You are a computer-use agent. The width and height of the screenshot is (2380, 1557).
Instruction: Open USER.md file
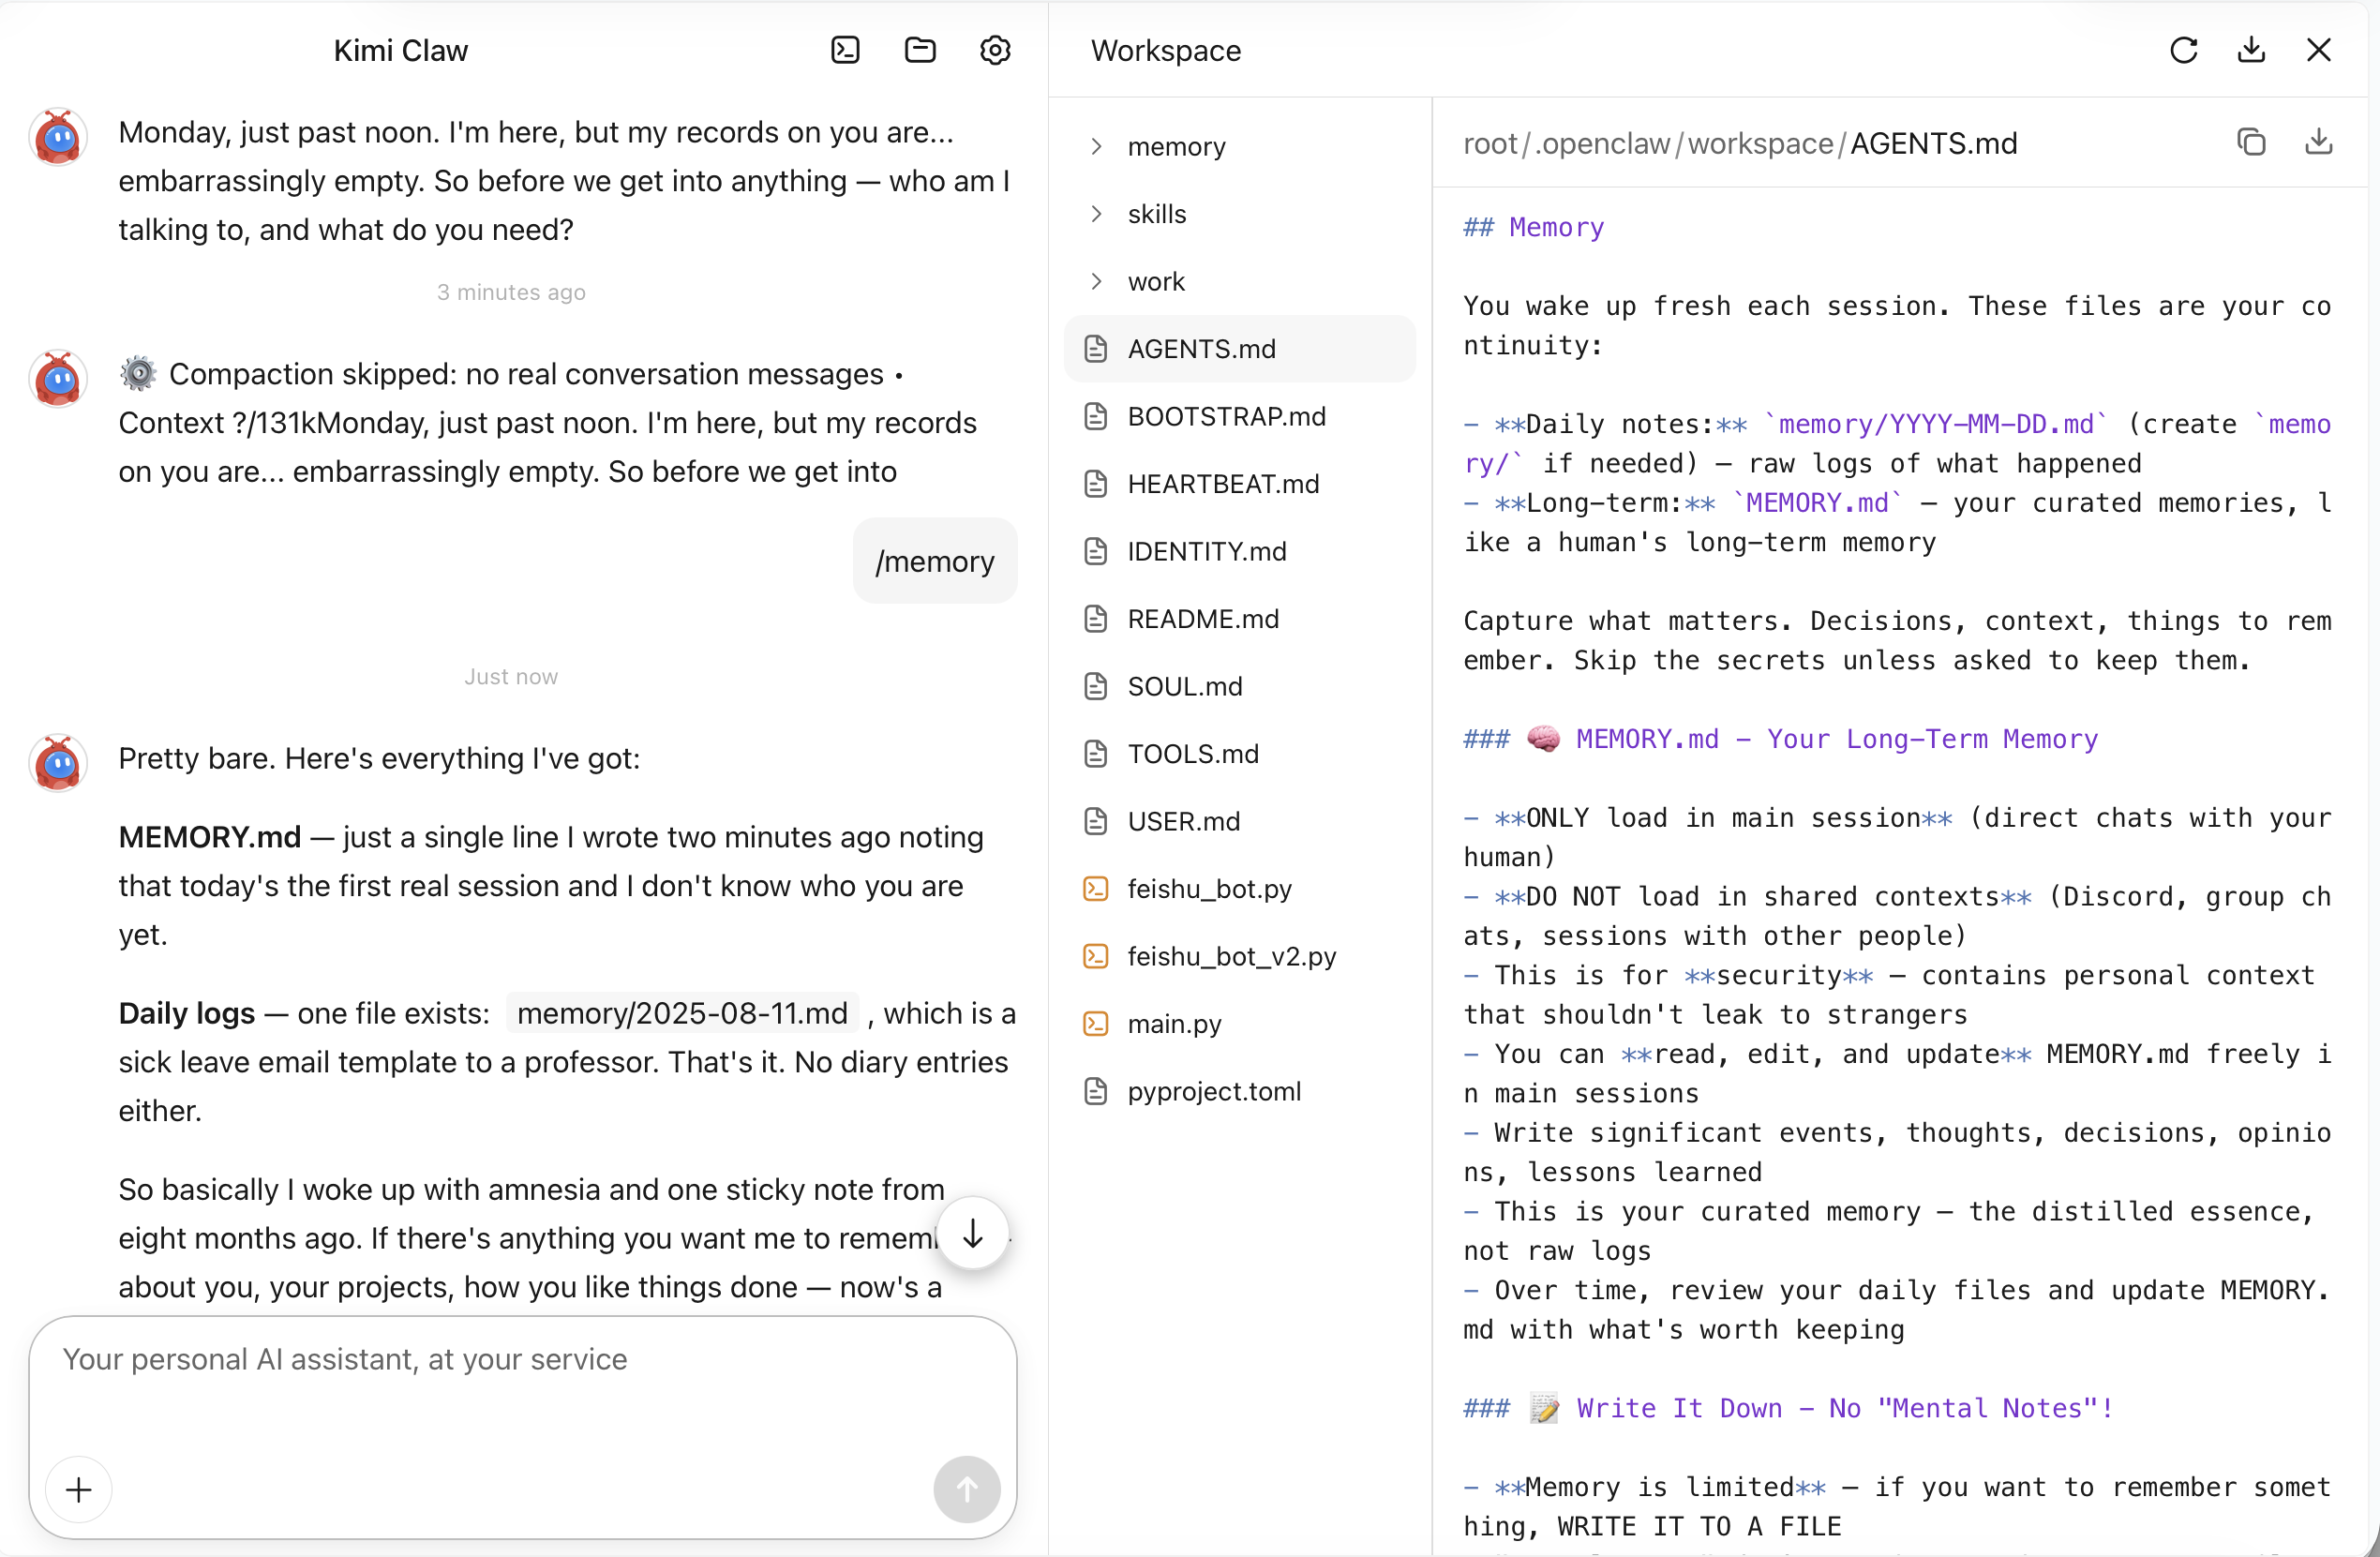[x=1183, y=821]
